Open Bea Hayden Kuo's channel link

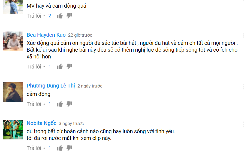(x=46, y=35)
